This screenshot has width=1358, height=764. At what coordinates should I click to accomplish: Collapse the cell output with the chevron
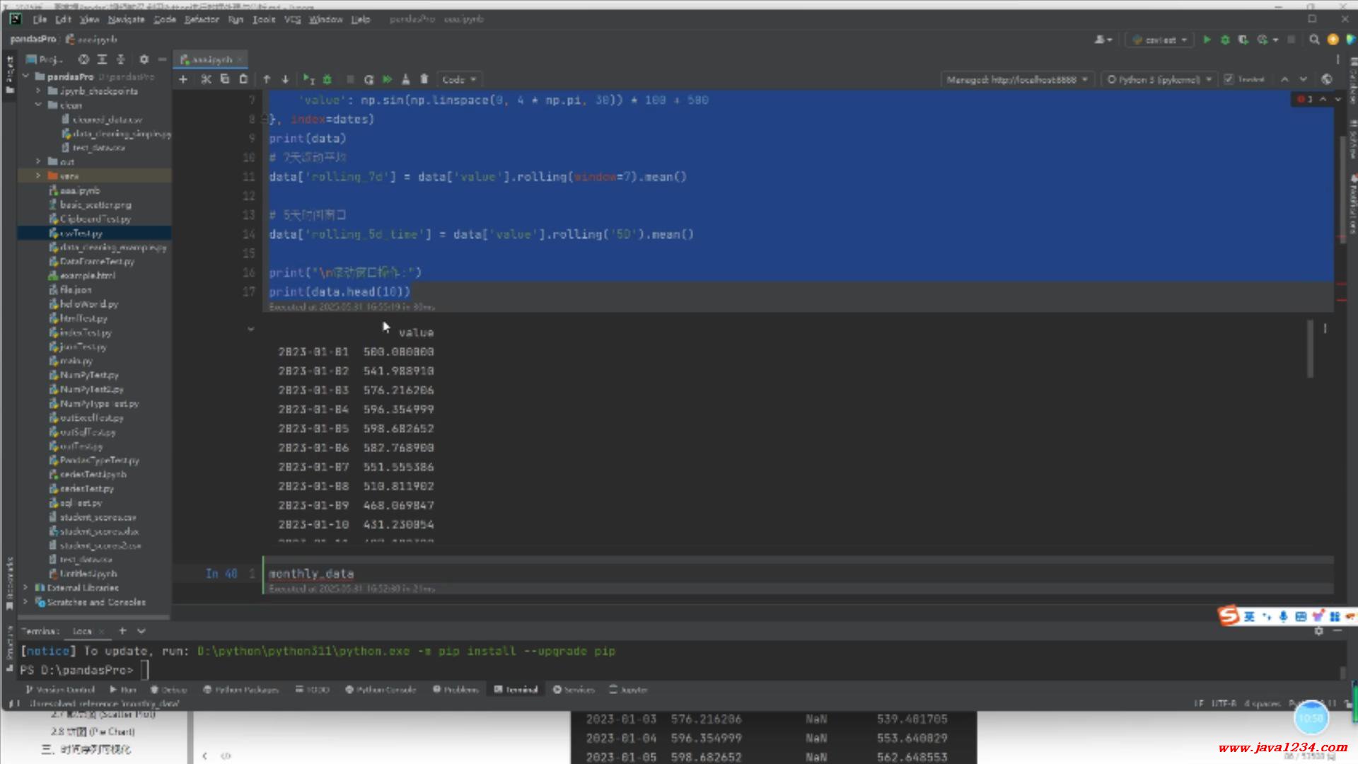[250, 329]
